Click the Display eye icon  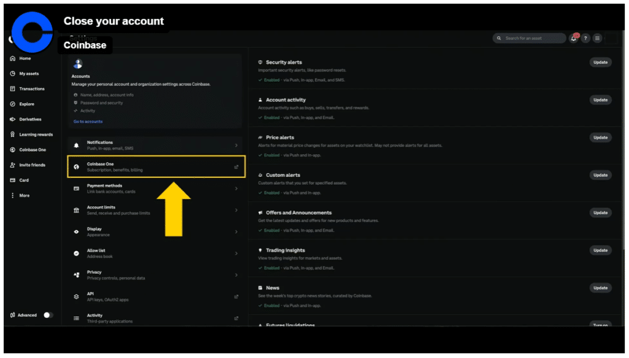tap(76, 232)
